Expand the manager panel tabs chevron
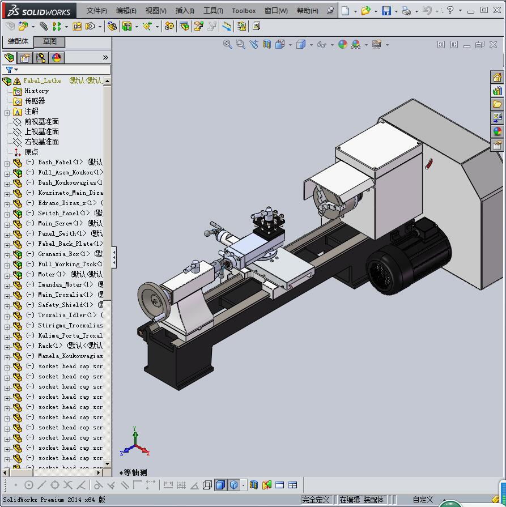This screenshot has height=507, width=506. (105, 58)
